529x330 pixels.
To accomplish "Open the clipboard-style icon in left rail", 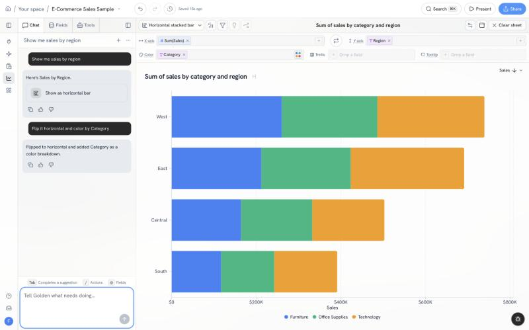I will (x=9, y=66).
